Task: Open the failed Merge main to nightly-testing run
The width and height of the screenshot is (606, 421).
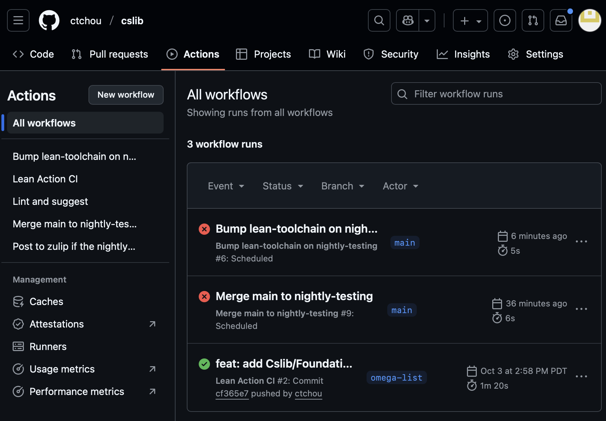Action: [x=294, y=296]
